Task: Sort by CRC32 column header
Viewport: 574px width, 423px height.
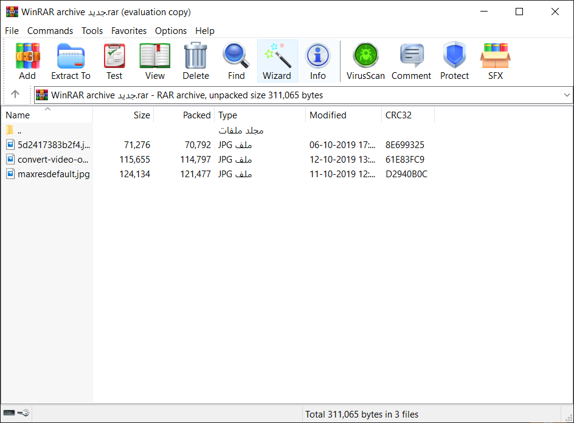Action: pyautogui.click(x=408, y=115)
